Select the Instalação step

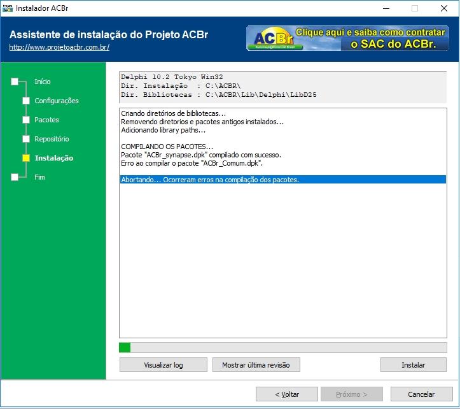[54, 158]
